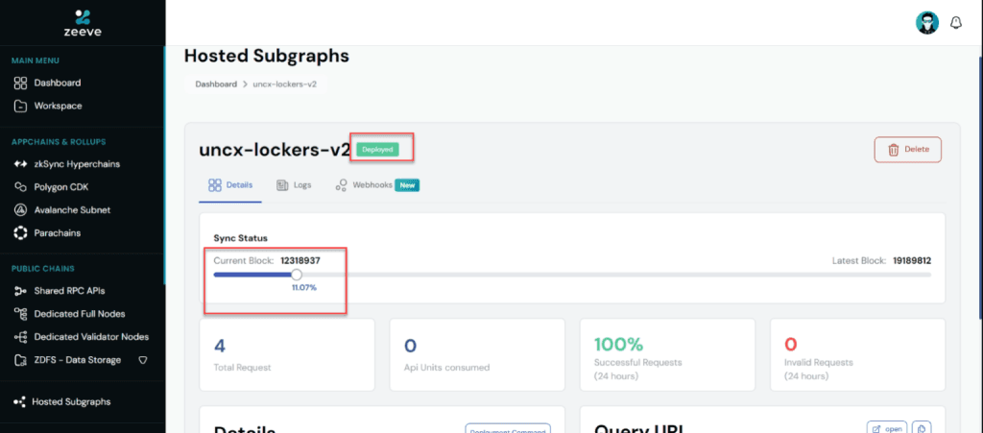983x433 pixels.
Task: Click the trash icon in Delete
Action: [x=893, y=150]
